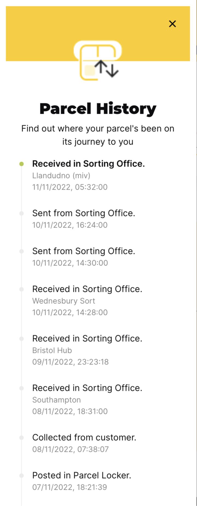
Task: Select the Collected from customer entry
Action: point(84,443)
